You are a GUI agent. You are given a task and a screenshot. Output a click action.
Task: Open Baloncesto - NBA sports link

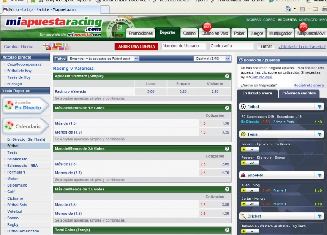click(x=22, y=166)
